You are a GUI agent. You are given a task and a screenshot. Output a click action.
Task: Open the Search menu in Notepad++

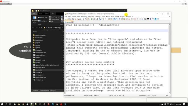pos(74,16)
